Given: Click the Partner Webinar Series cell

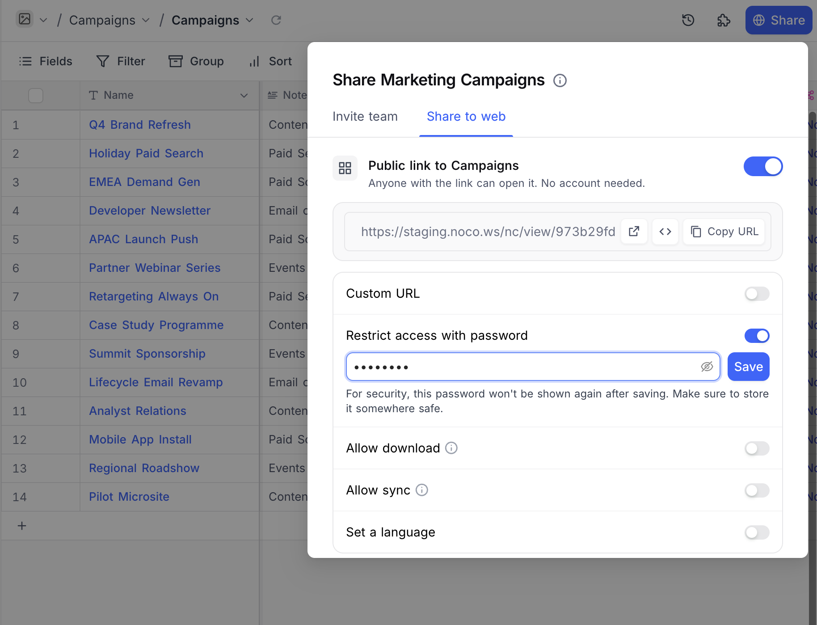Looking at the screenshot, I should coord(170,268).
